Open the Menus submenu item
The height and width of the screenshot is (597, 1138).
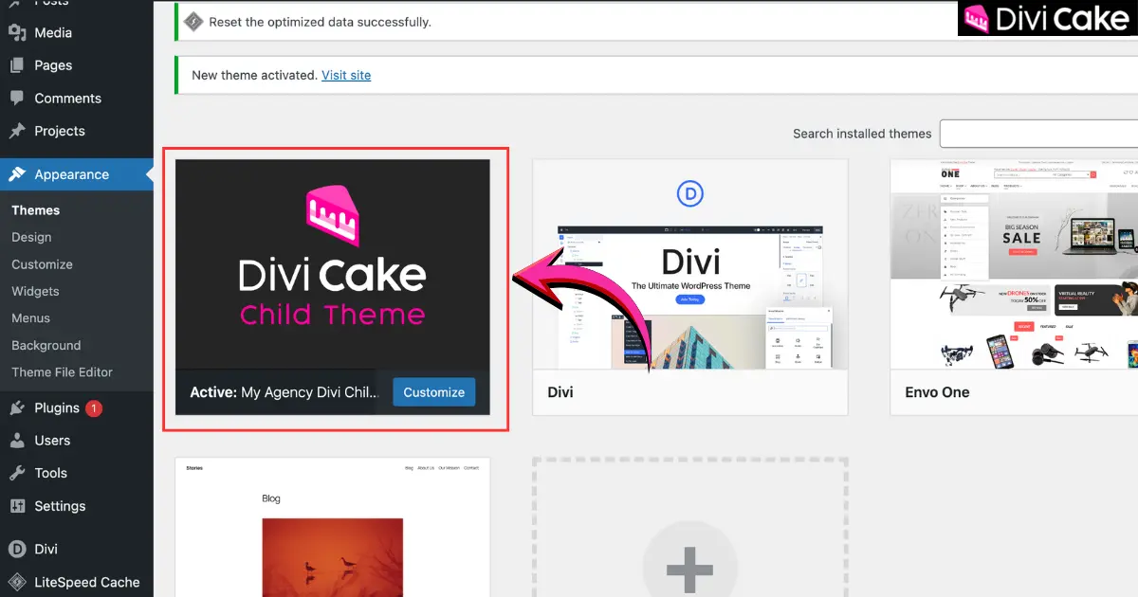[30, 318]
